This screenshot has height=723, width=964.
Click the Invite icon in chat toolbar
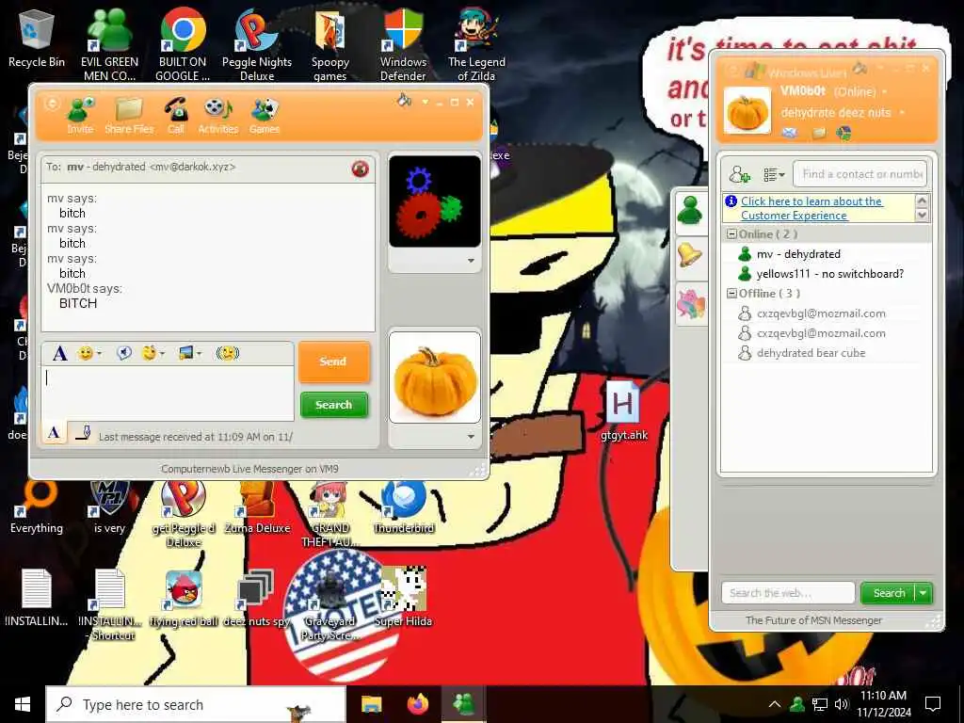81,115
